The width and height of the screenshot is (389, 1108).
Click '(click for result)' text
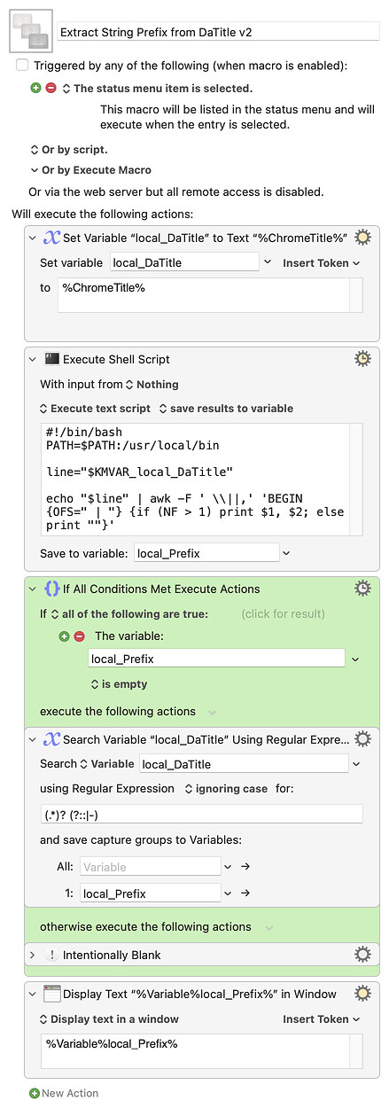pos(283,613)
